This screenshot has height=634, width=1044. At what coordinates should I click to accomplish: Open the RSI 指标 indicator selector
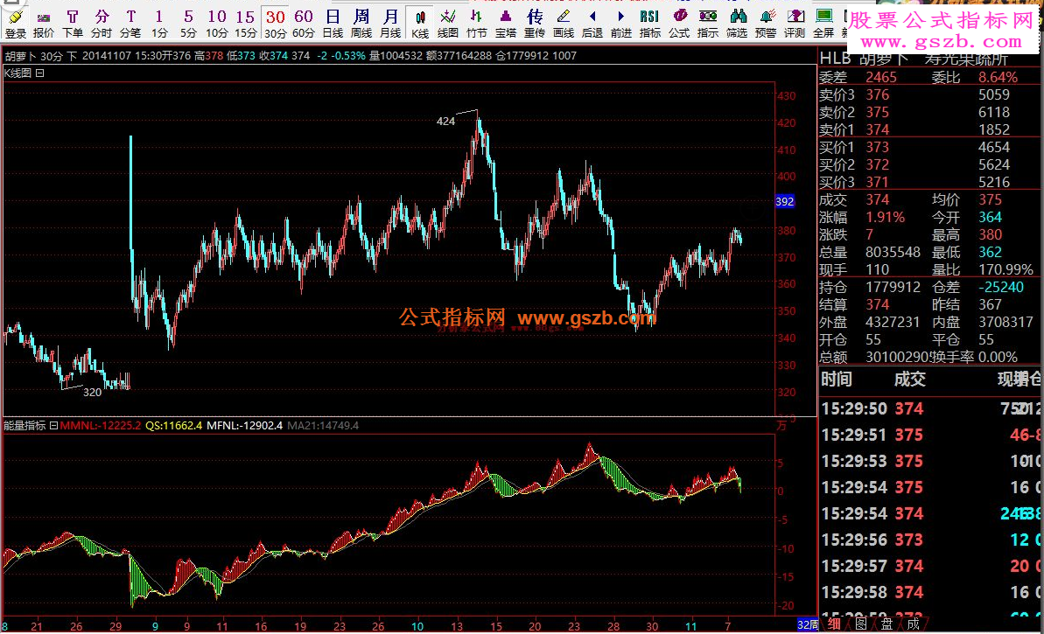(650, 23)
